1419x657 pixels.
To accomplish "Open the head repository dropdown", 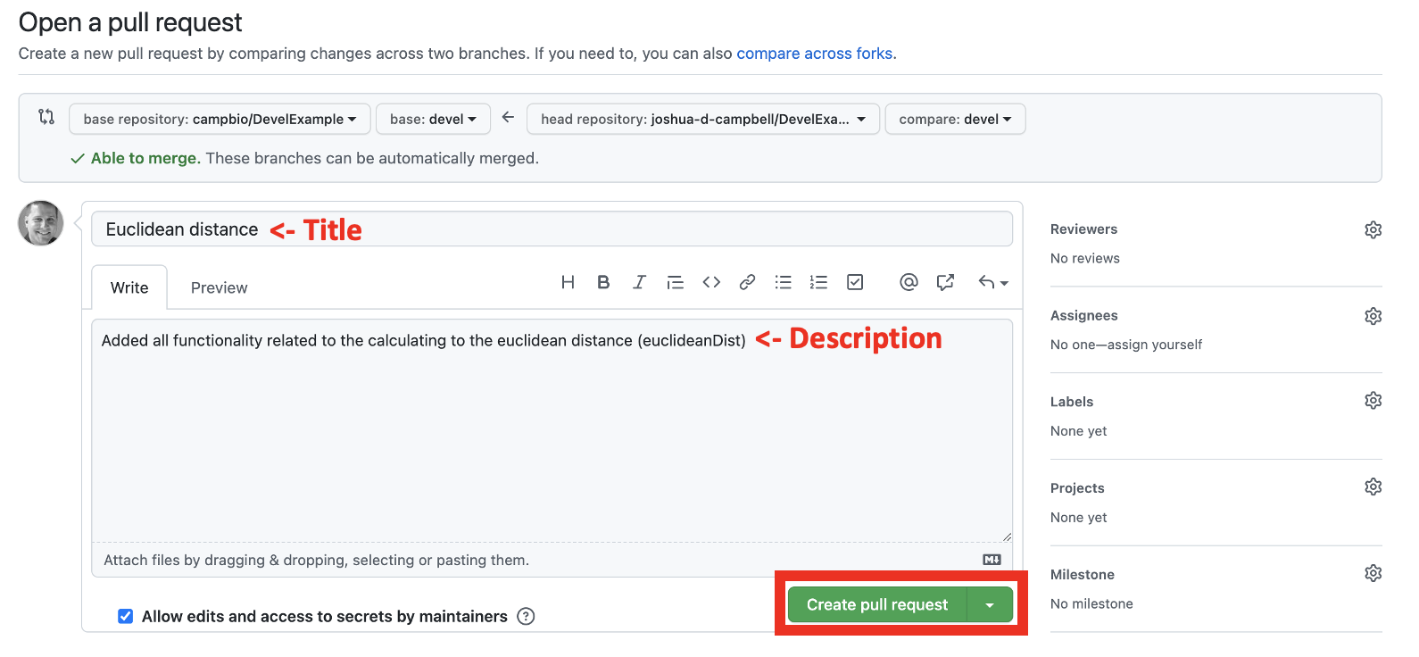I will [x=703, y=119].
